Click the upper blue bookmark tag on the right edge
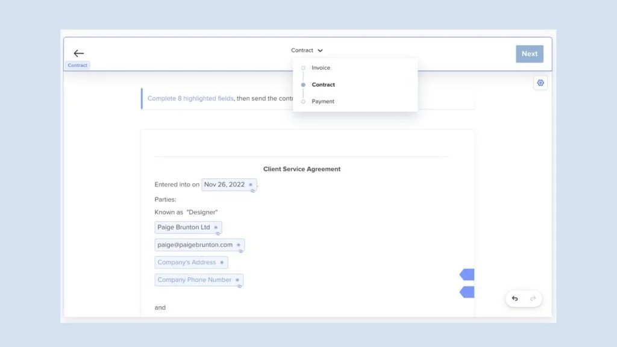The height and width of the screenshot is (347, 617). [x=467, y=274]
